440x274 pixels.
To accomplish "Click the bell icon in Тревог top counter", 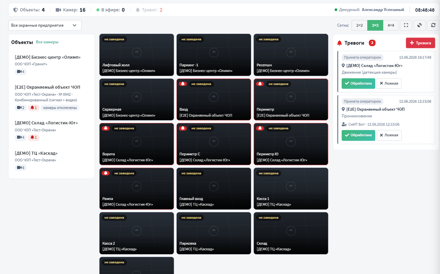I will pos(138,10).
